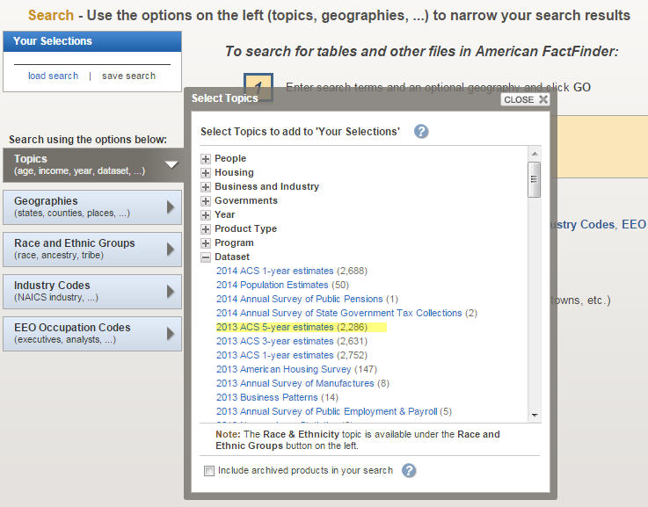This screenshot has width=648, height=507.
Task: Expand the Program topic node
Action: 206,243
